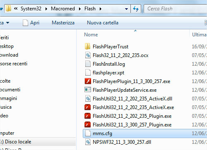The height and width of the screenshot is (150, 207).
Task: Select the flashplayer.xpt file name
Action: click(x=108, y=73)
